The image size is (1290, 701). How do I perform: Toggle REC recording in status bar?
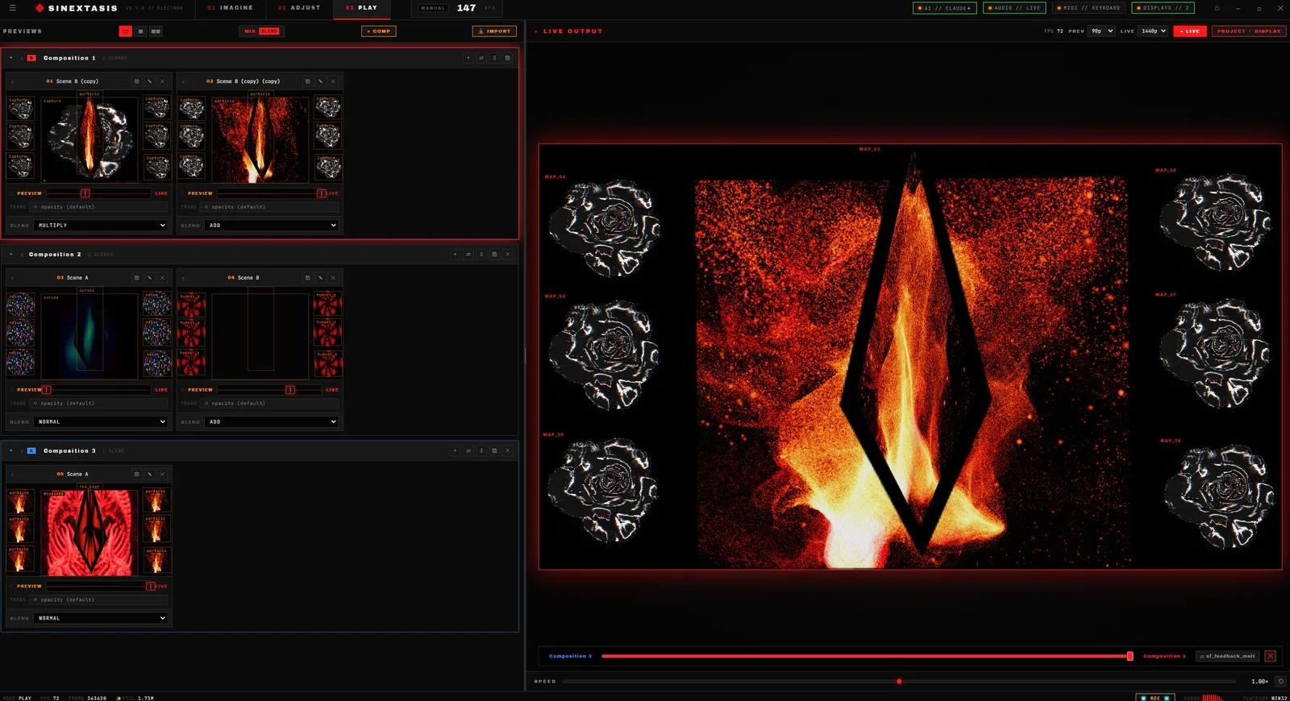click(1155, 698)
